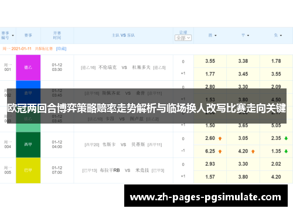Image resolution: width=293 pixels, height=212 pixels.
Task: Pick handicap win odds 1.77
Action: (210, 74)
